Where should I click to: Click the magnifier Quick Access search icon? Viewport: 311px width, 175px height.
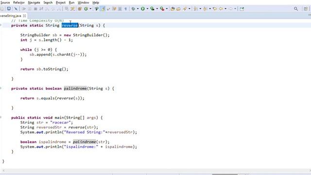[x=296, y=9]
